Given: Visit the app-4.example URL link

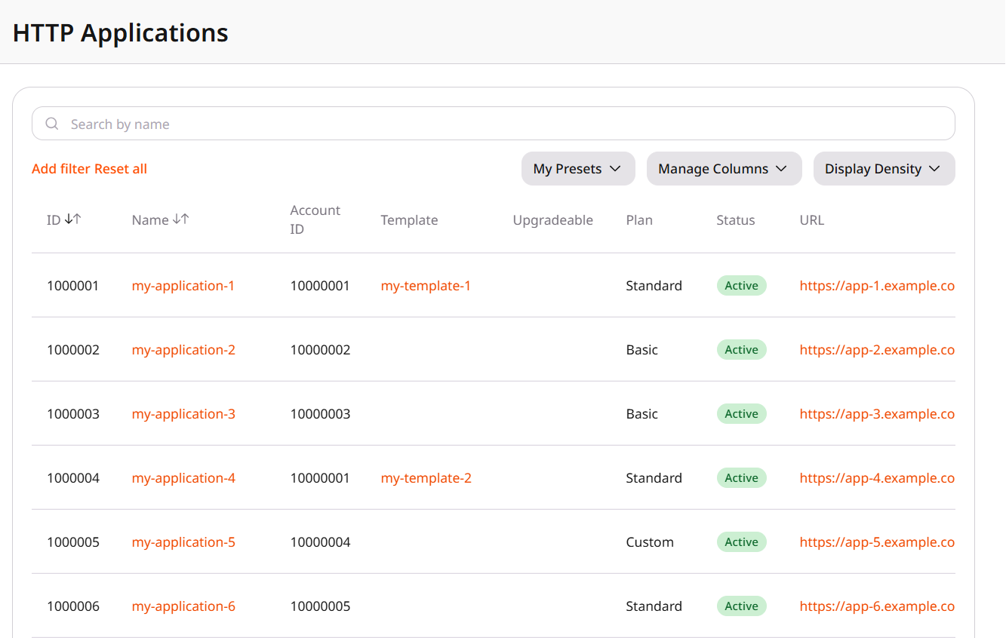Looking at the screenshot, I should [877, 478].
